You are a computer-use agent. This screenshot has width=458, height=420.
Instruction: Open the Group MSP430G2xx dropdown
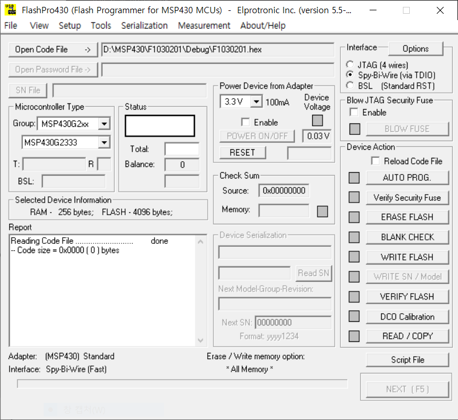(104, 124)
